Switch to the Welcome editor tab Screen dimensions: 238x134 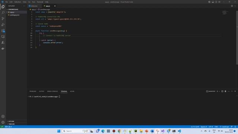point(34,6)
